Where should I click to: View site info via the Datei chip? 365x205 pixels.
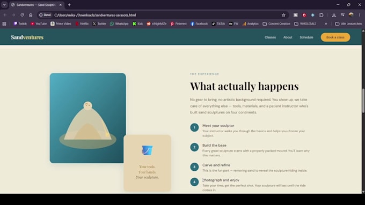pyautogui.click(x=45, y=15)
